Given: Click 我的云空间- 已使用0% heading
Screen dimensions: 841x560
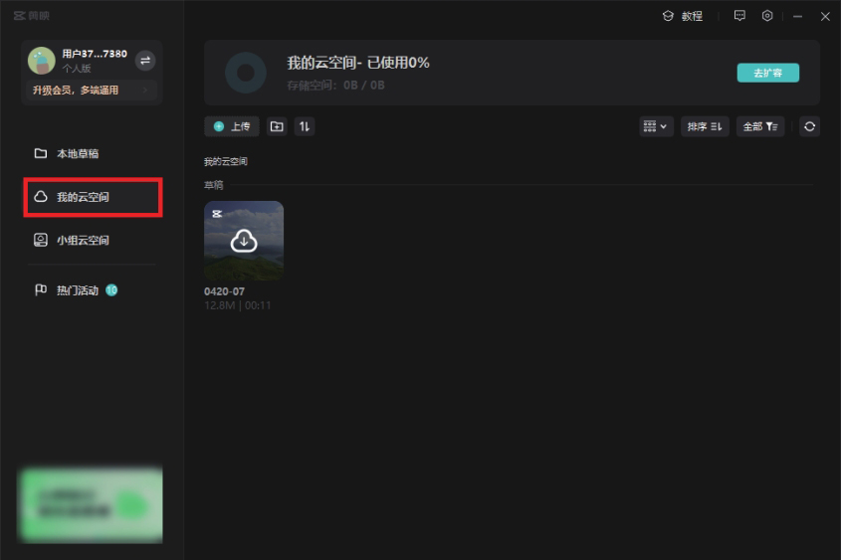Looking at the screenshot, I should [x=357, y=63].
